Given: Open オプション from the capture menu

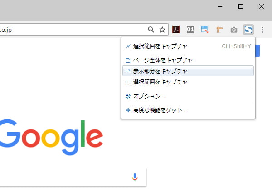Looking at the screenshot, I should 150,96.
